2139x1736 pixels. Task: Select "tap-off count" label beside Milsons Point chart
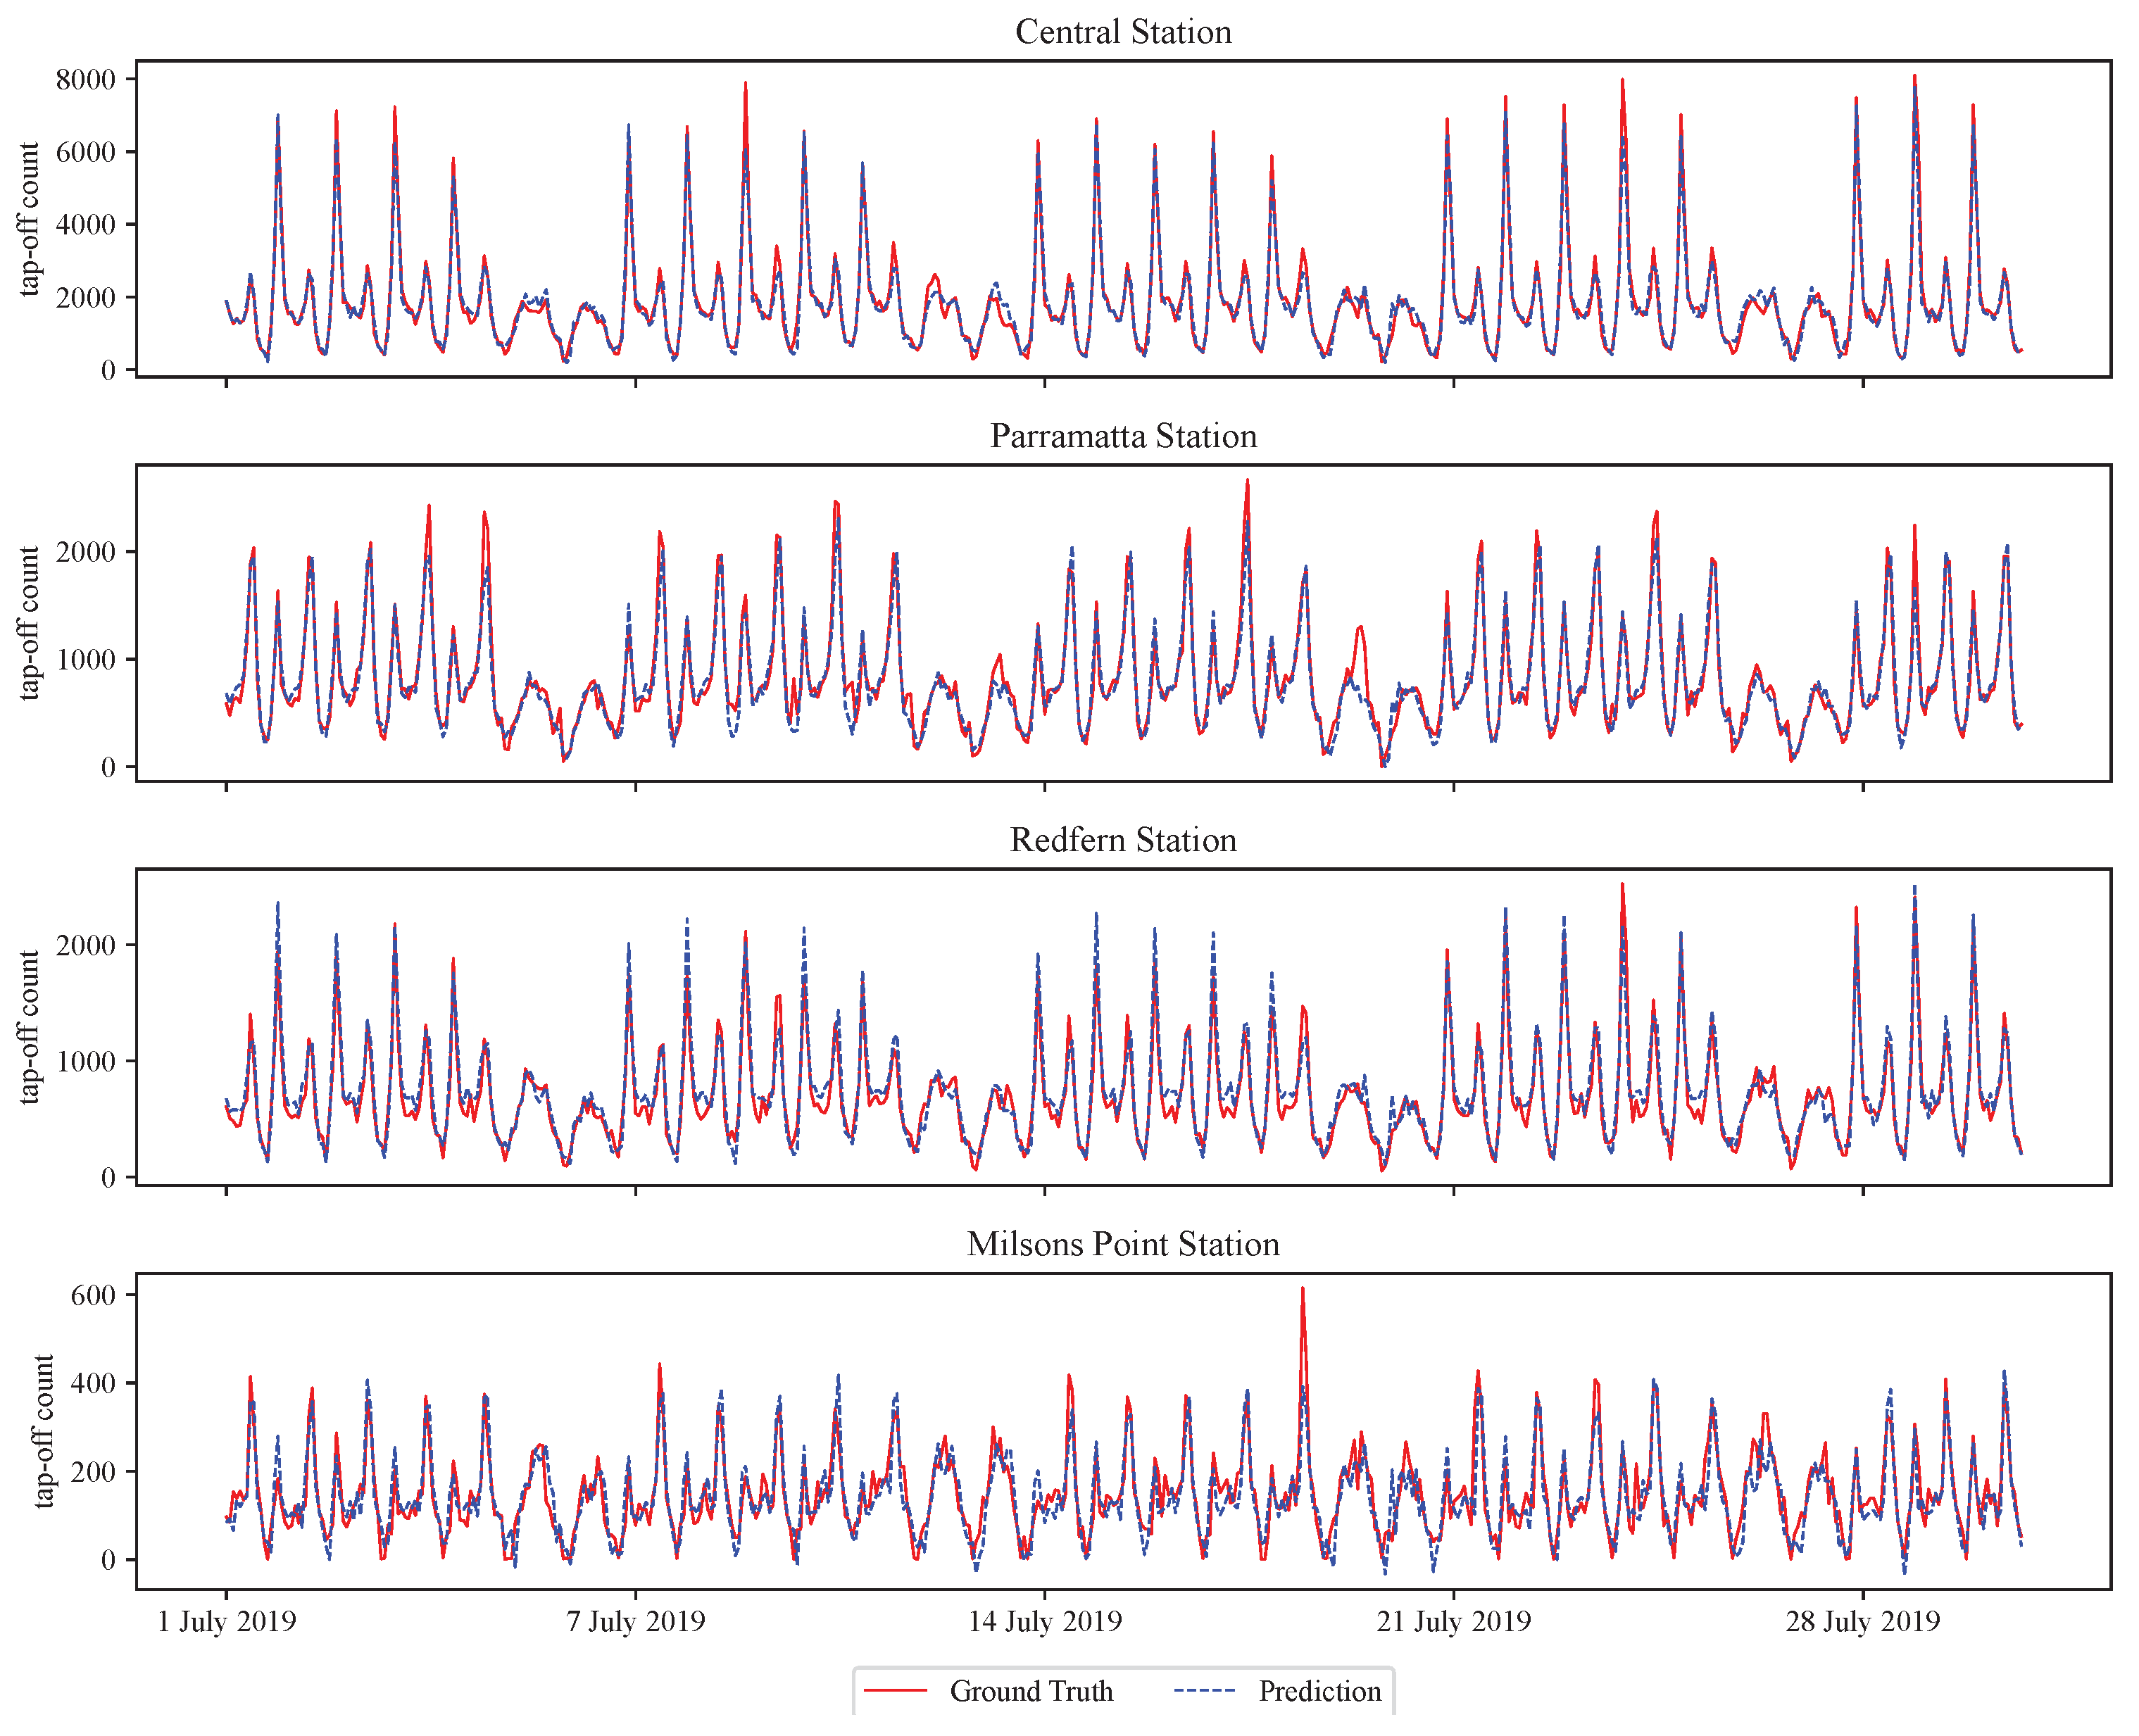[43, 1431]
